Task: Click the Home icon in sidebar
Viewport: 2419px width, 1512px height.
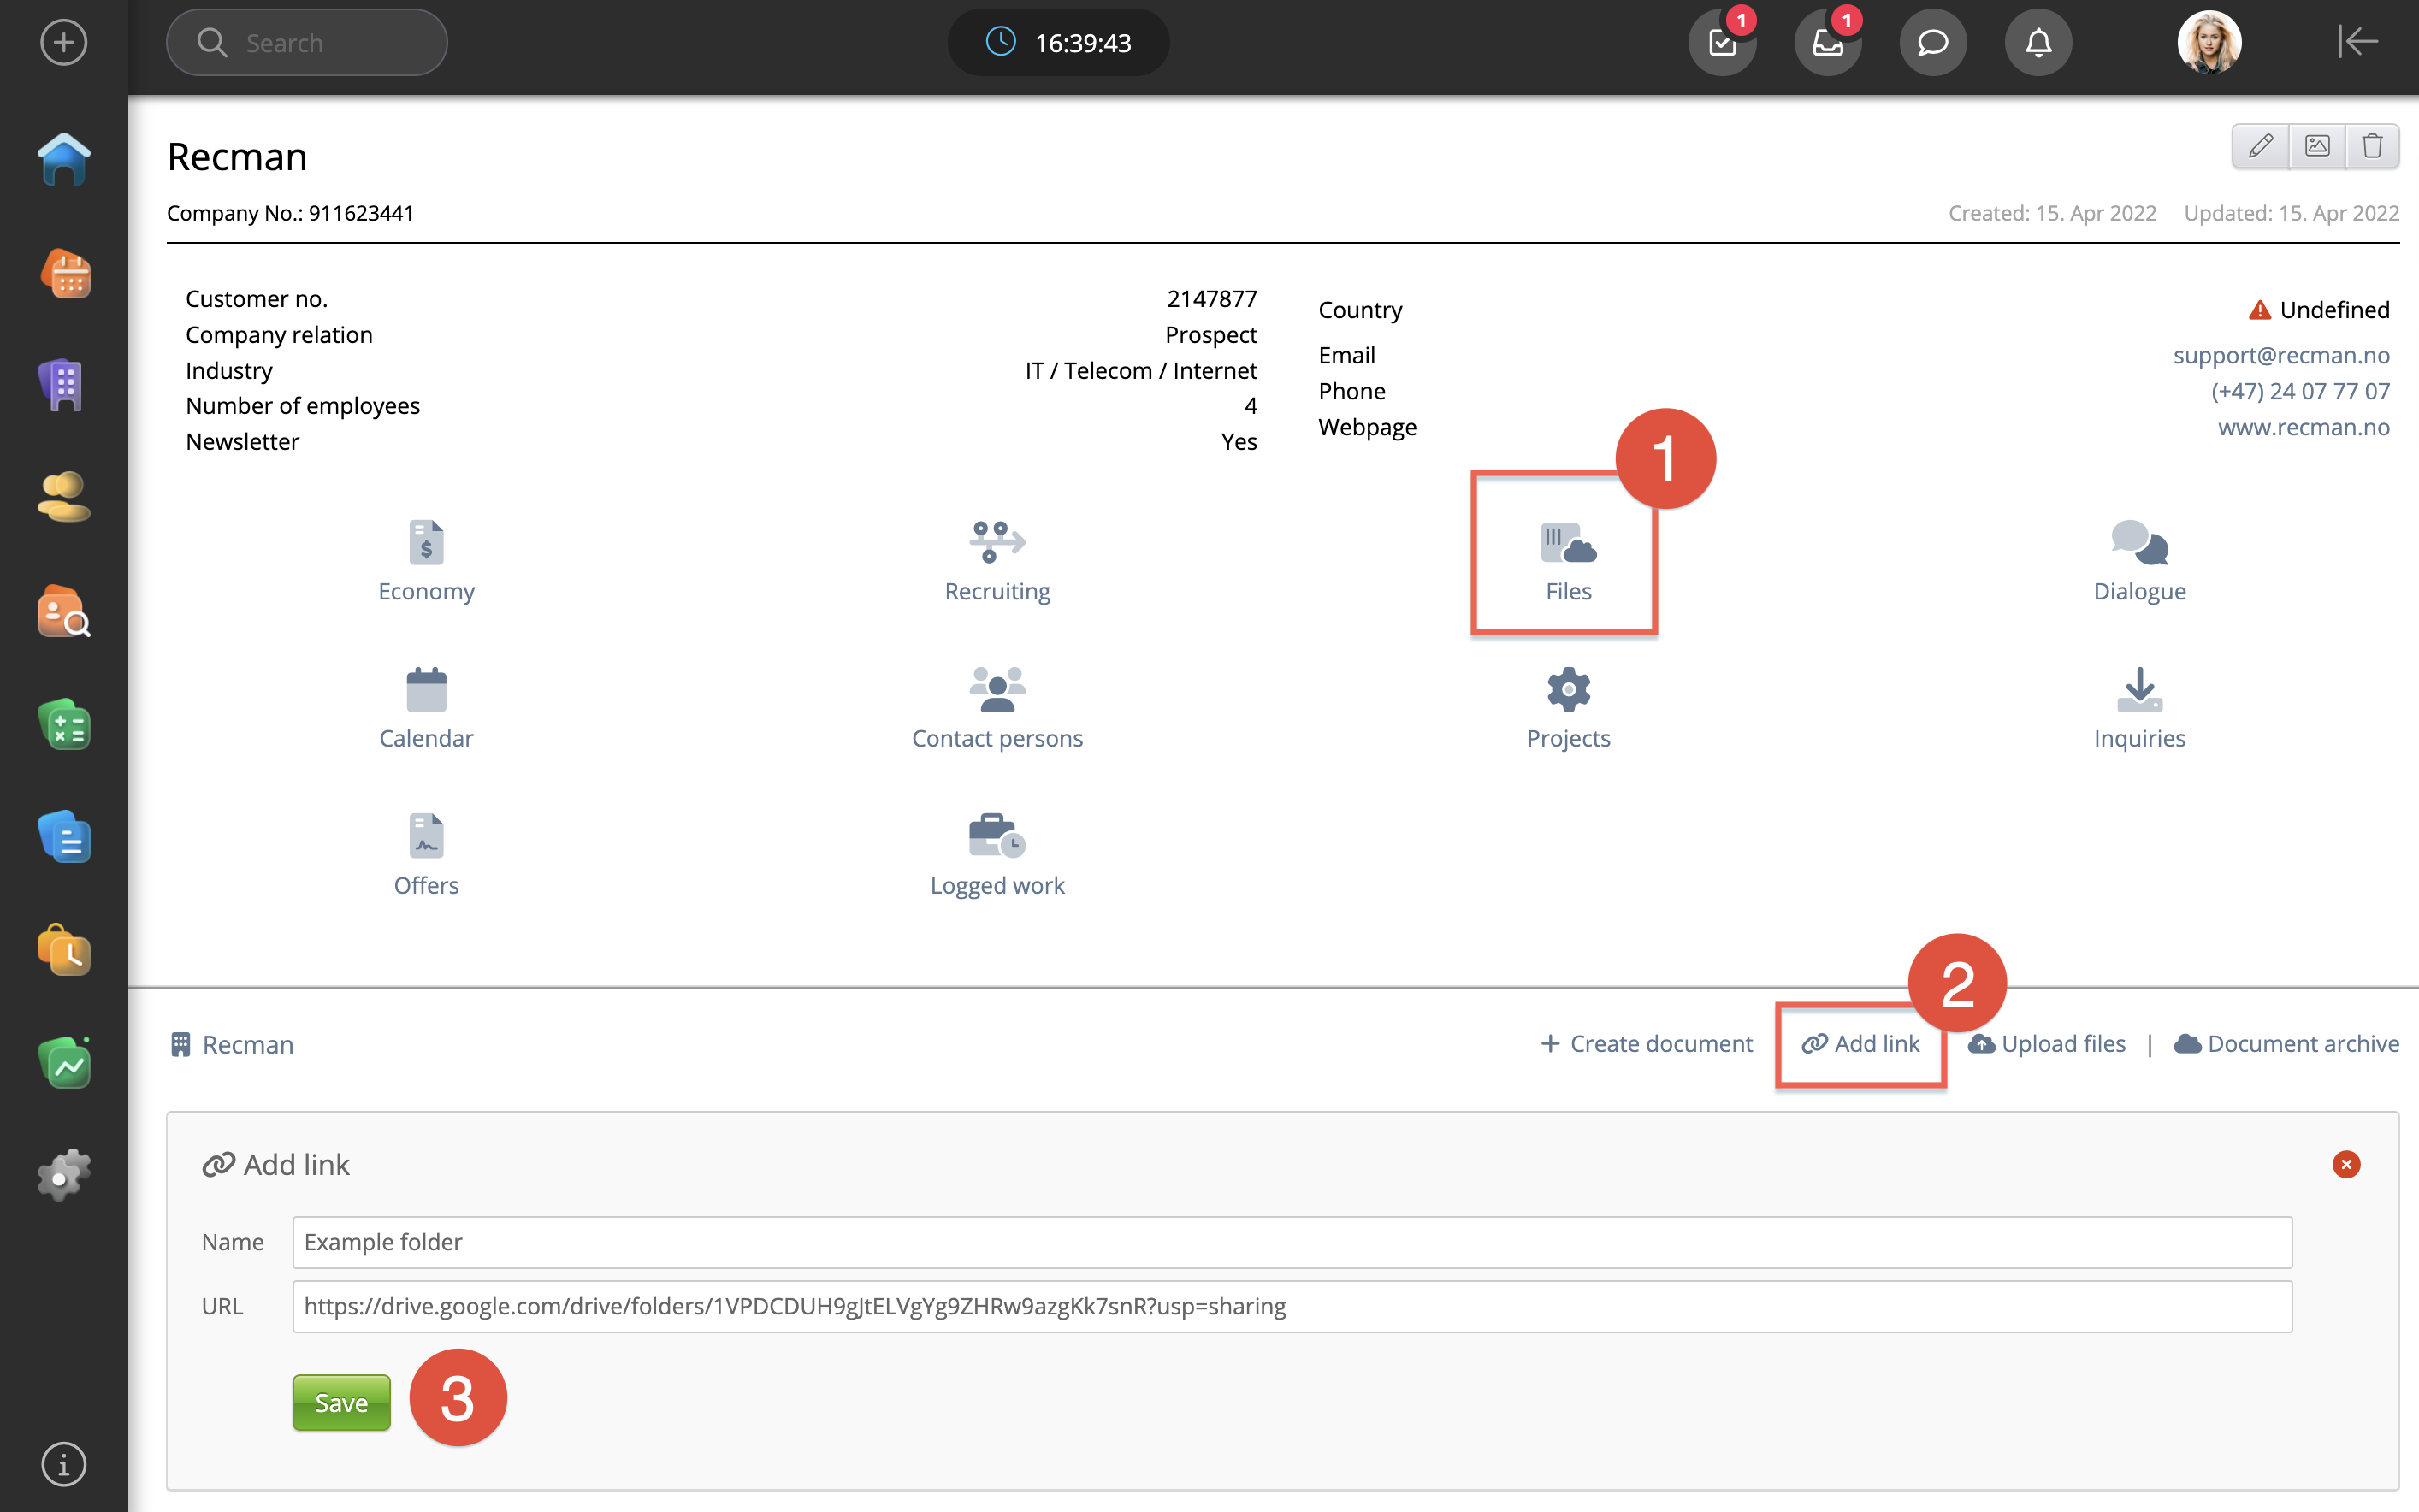Action: click(64, 160)
